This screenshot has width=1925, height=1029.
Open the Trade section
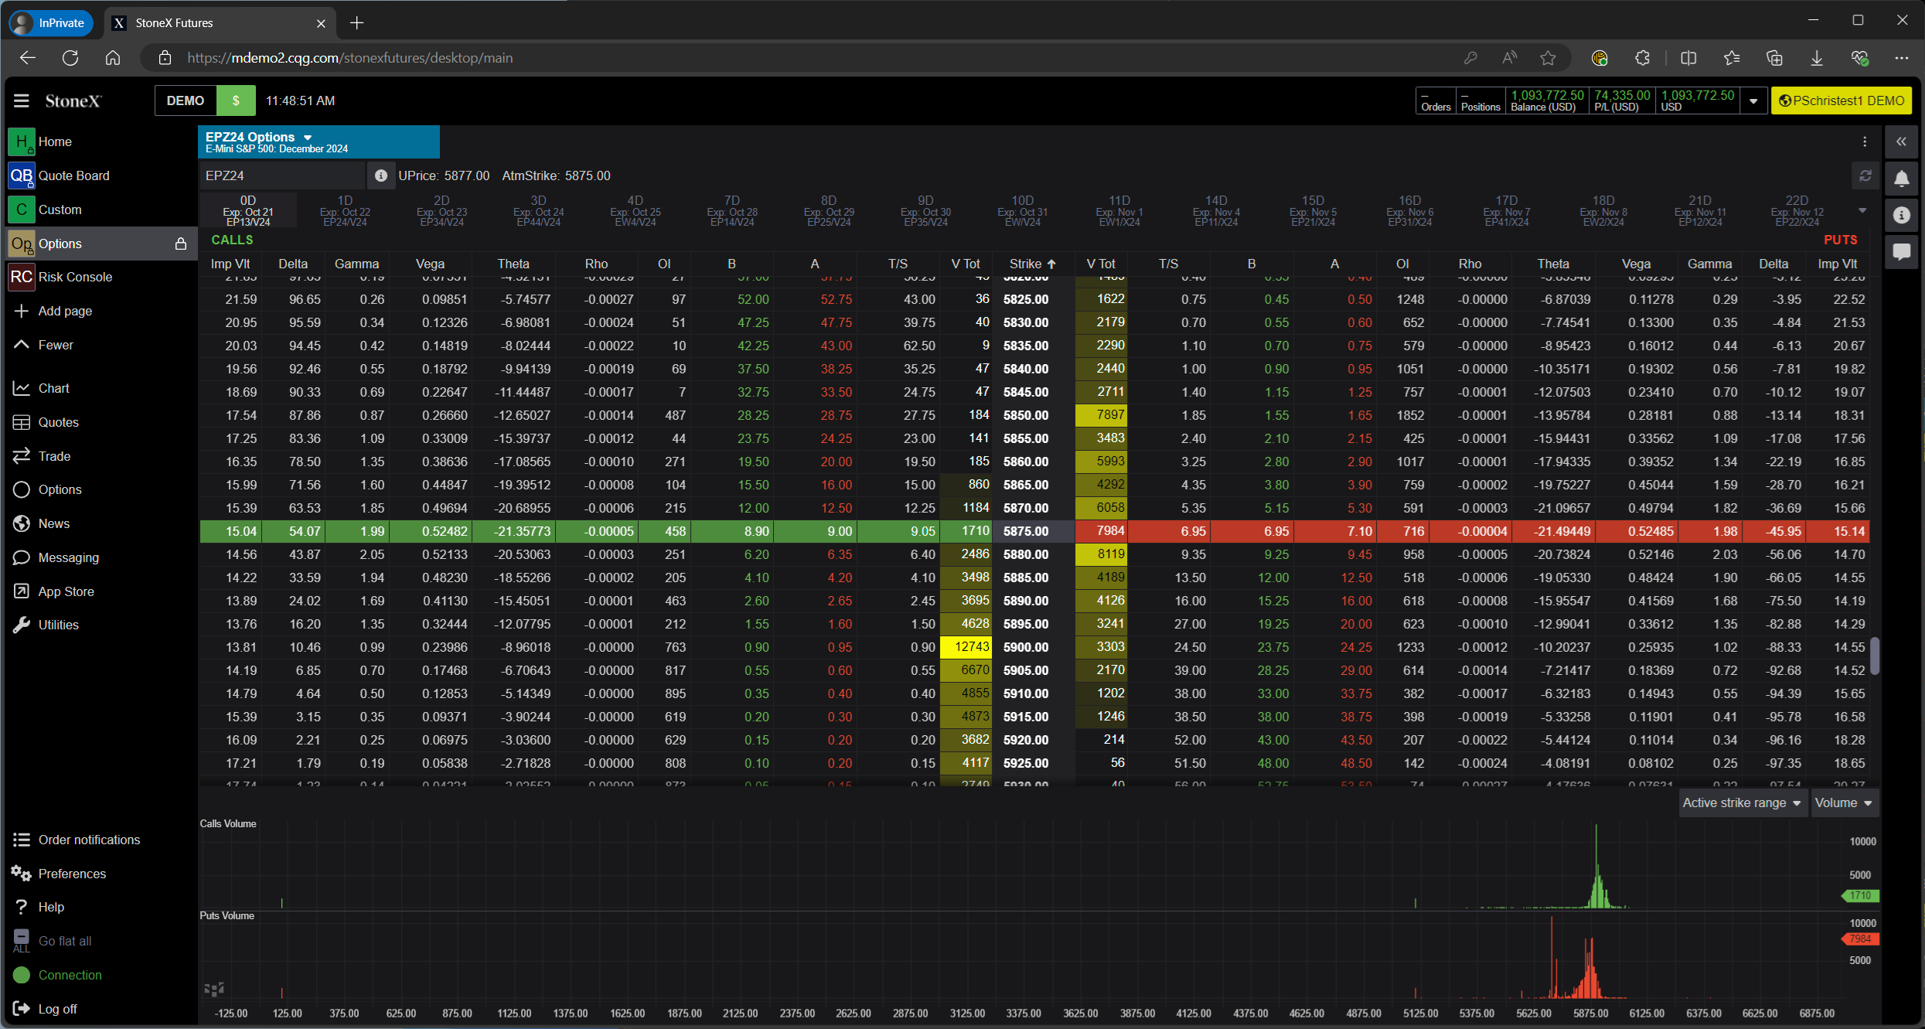click(53, 455)
